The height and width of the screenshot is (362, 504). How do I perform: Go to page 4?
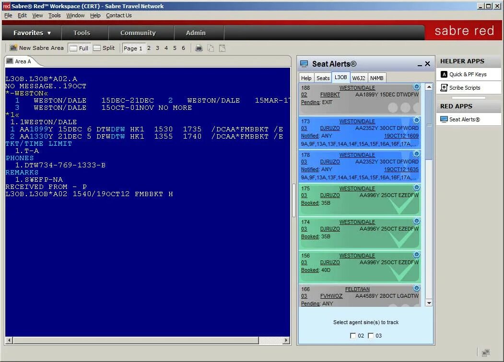pyautogui.click(x=166, y=48)
